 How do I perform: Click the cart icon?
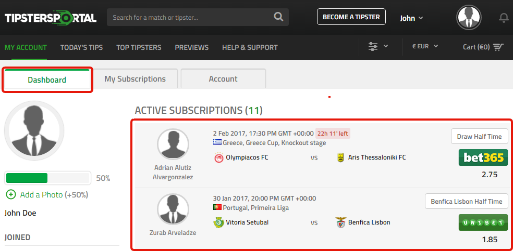click(x=498, y=47)
